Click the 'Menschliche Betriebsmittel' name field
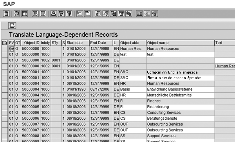Viewport: 235px width, 142px height. pyautogui.click(x=180, y=95)
